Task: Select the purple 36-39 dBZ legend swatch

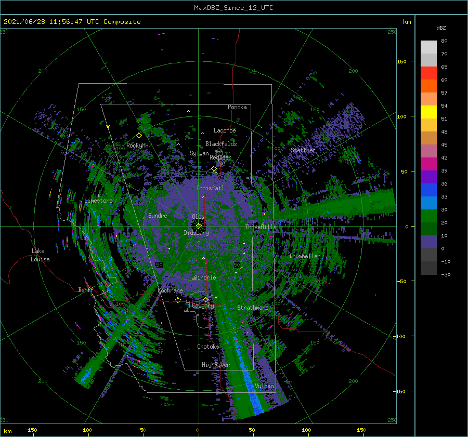Action: (428, 177)
